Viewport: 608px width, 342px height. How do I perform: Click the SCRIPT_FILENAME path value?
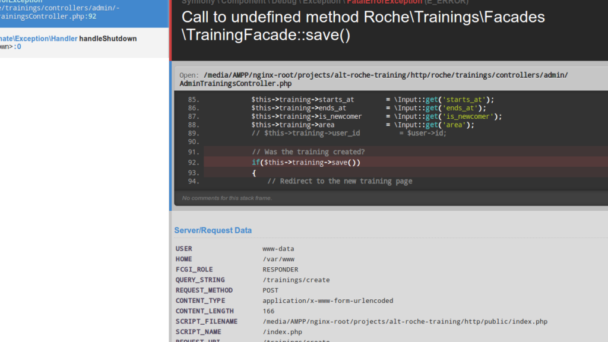(x=405, y=321)
